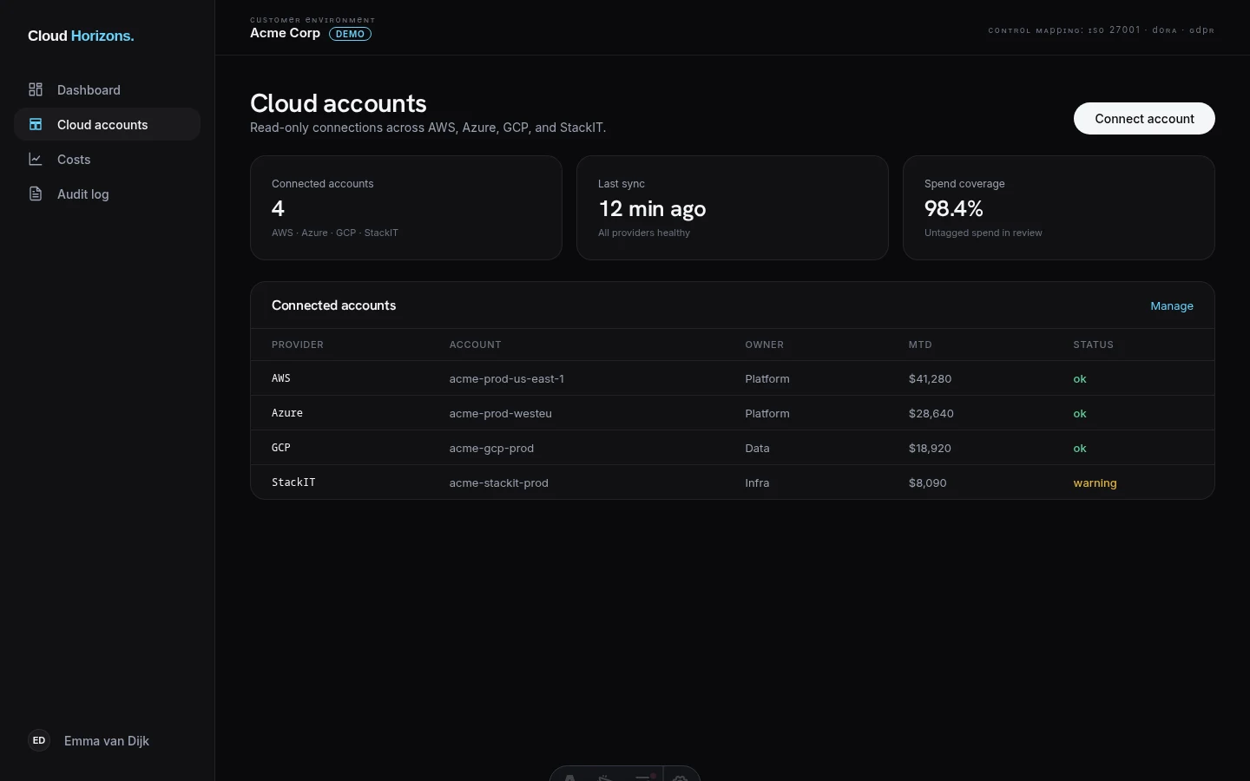Screen dimensions: 1250x781
Task: Click the Connect account button
Action: pyautogui.click(x=1144, y=119)
